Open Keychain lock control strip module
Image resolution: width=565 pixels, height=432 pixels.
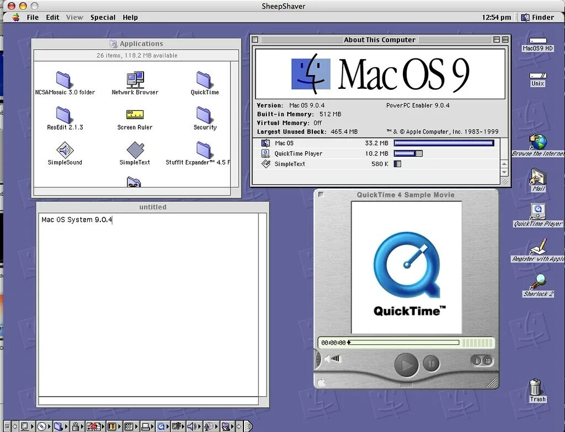(x=77, y=426)
